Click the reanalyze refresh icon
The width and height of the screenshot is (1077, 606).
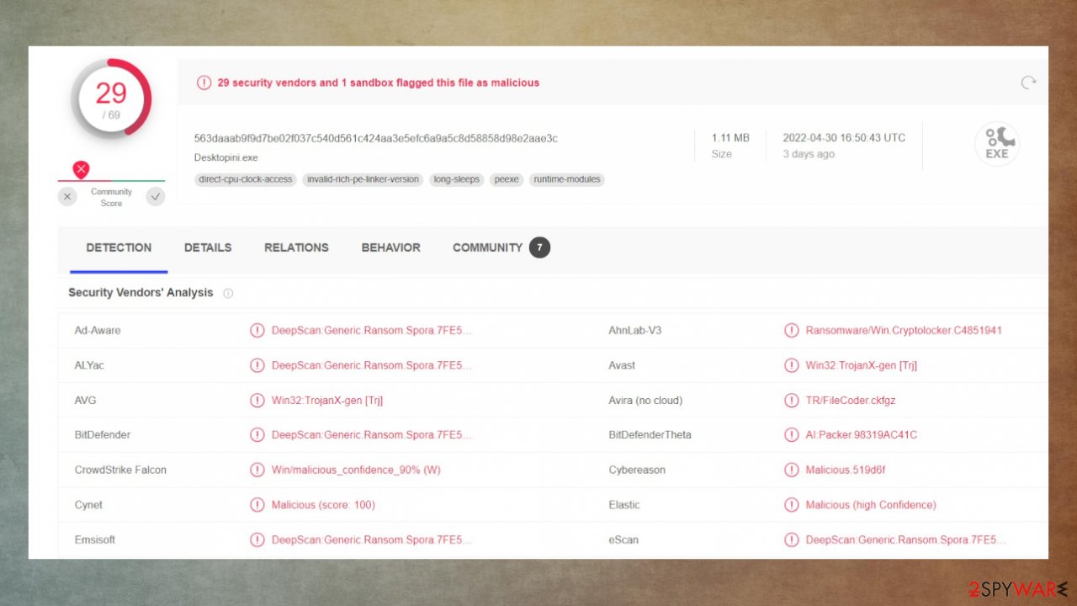(x=1028, y=82)
